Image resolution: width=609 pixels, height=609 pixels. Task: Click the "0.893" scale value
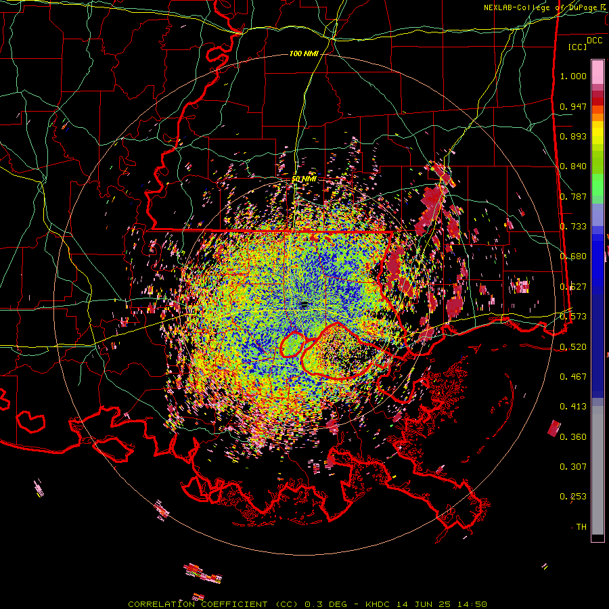573,136
